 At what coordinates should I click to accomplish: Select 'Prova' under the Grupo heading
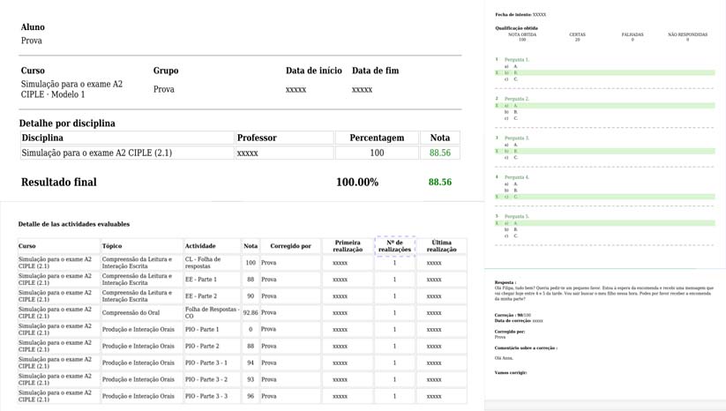[x=164, y=89]
